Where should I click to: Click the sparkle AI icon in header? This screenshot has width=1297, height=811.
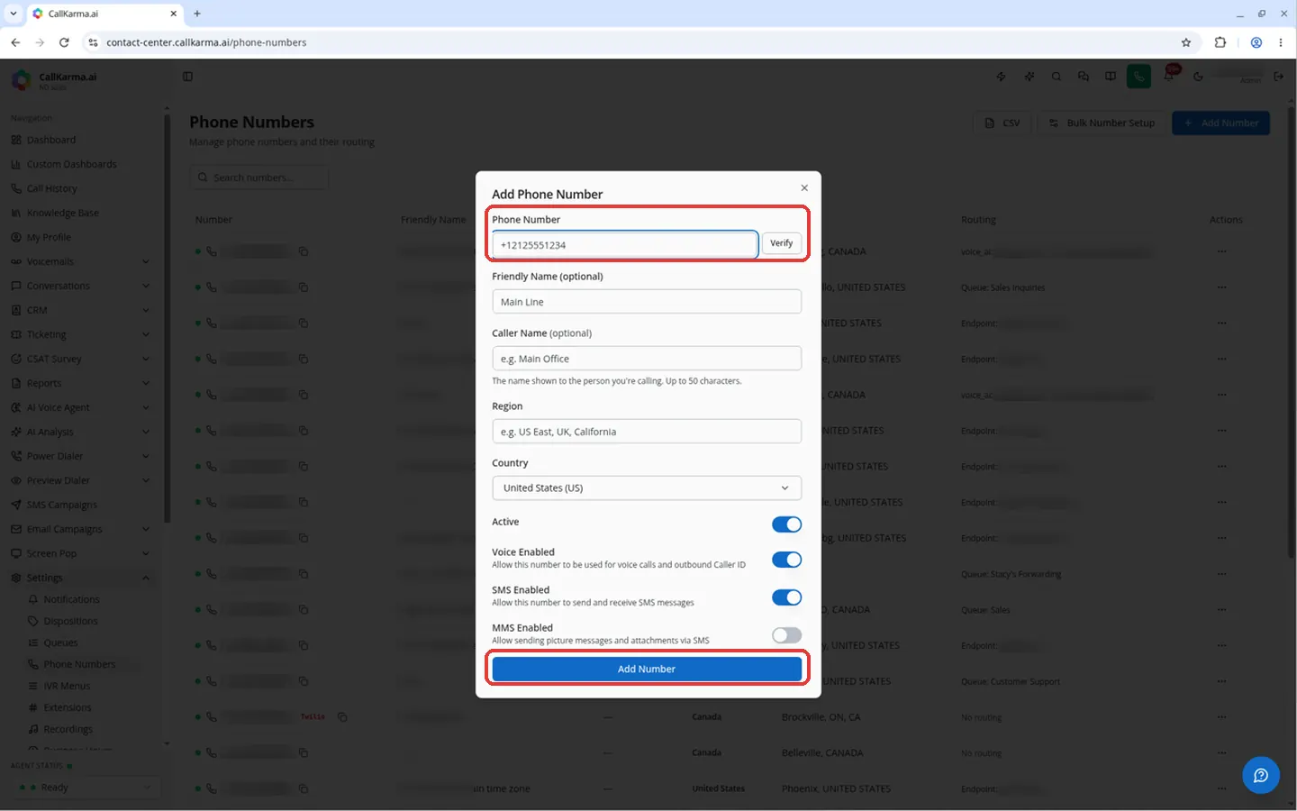click(1029, 77)
